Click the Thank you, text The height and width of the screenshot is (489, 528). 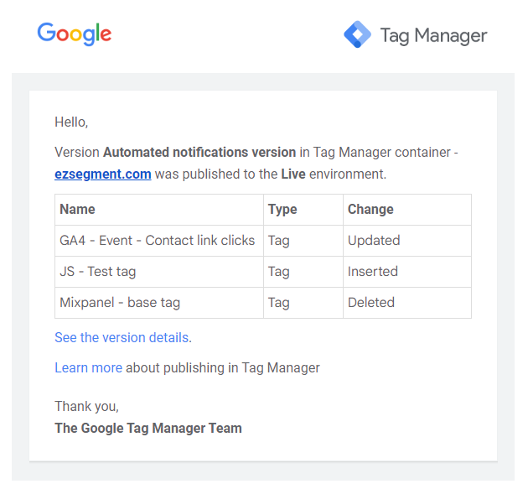[87, 407]
